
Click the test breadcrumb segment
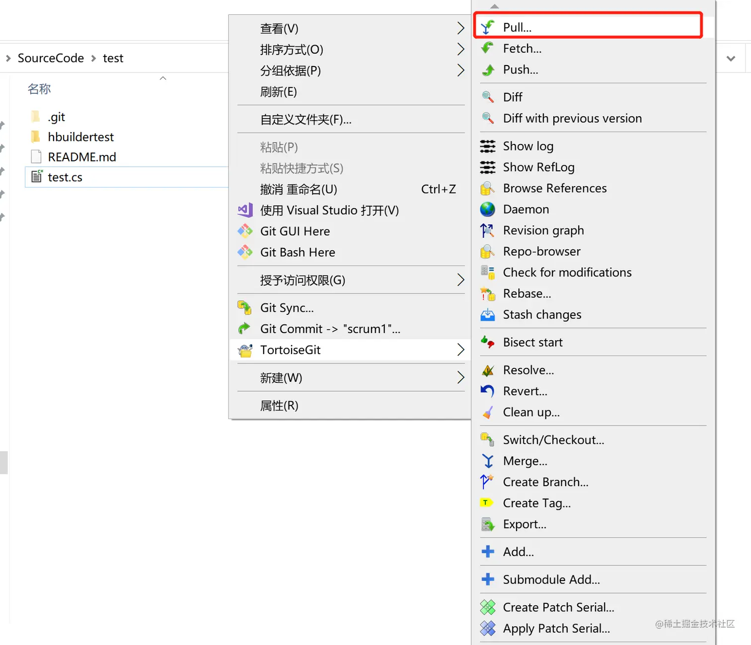click(x=113, y=58)
